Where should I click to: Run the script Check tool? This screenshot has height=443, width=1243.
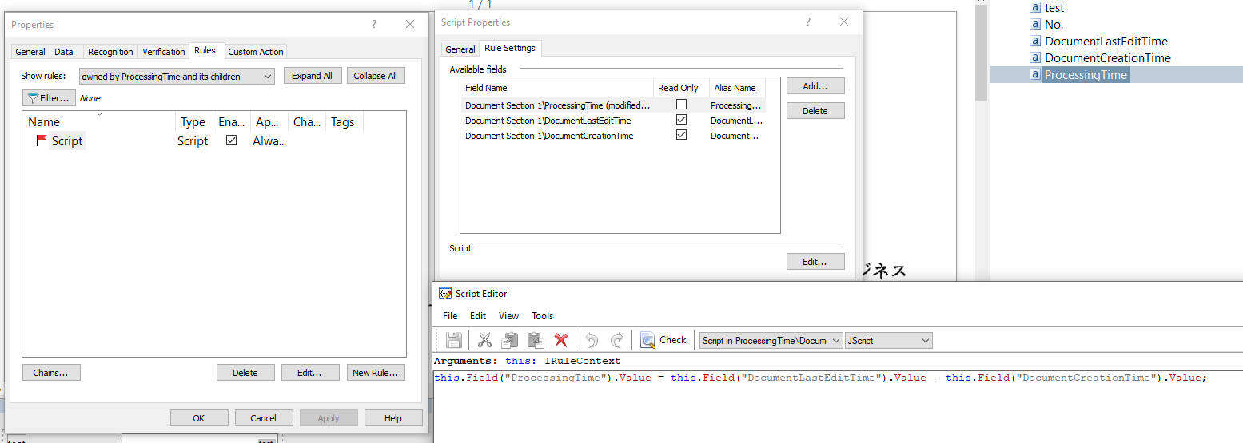(x=663, y=340)
